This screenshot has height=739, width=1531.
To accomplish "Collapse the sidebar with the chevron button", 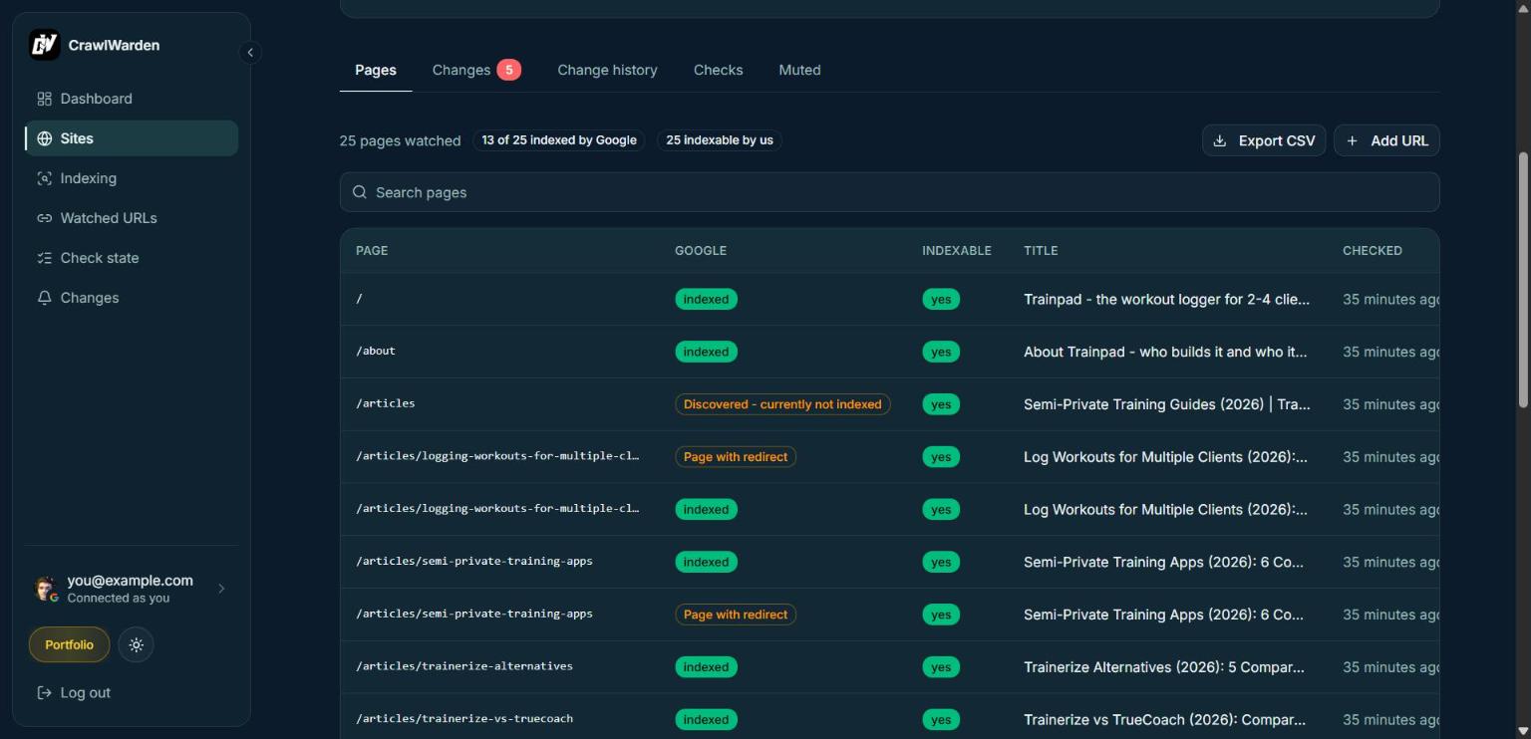I will point(250,53).
